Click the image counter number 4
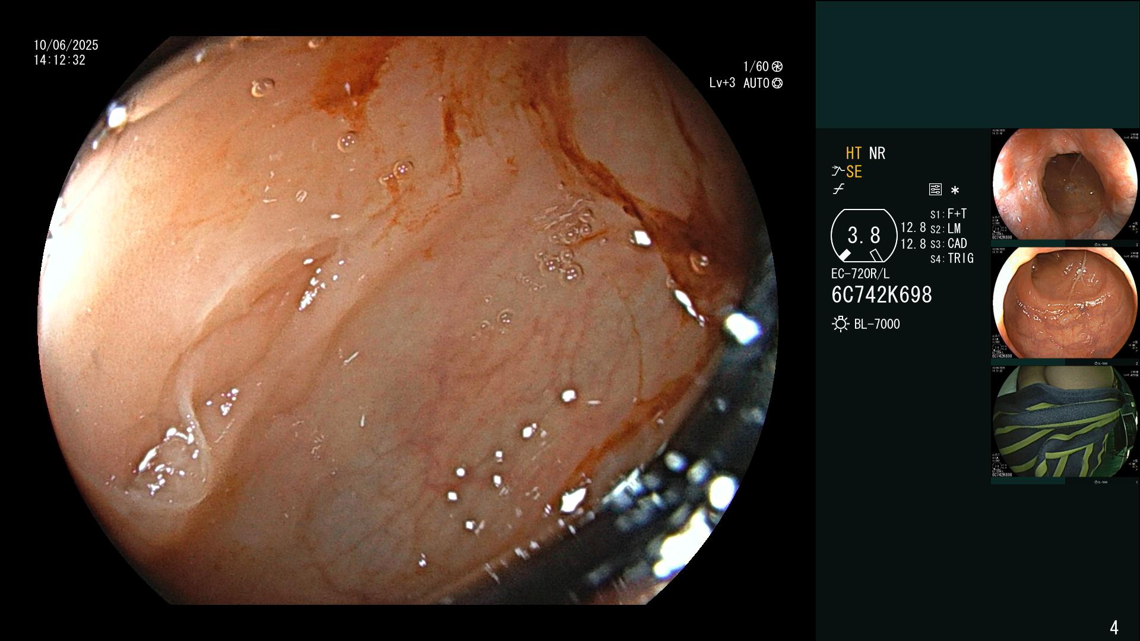This screenshot has width=1140, height=641. coord(1114,627)
